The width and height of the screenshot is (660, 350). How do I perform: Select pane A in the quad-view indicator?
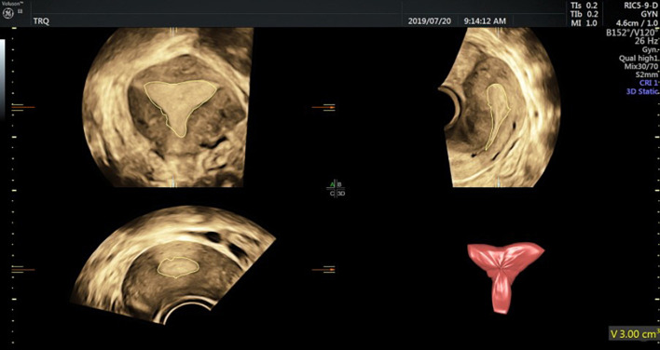pyautogui.click(x=333, y=184)
